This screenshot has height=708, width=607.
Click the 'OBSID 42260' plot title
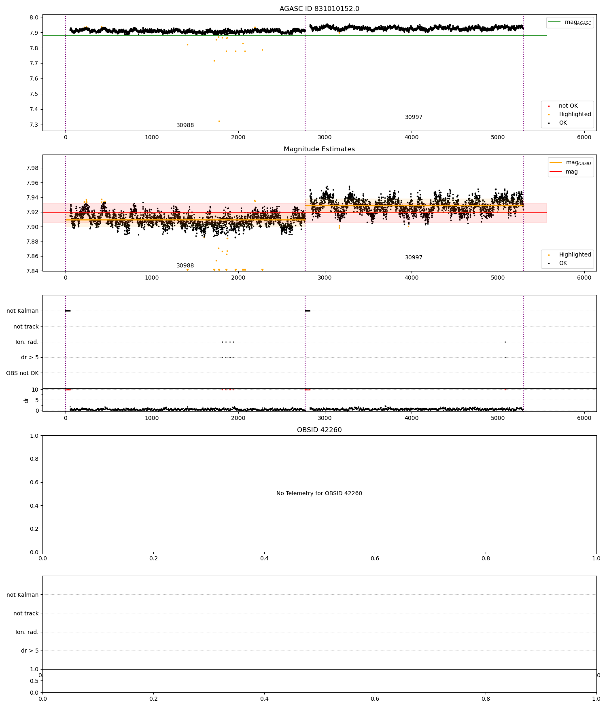319,430
